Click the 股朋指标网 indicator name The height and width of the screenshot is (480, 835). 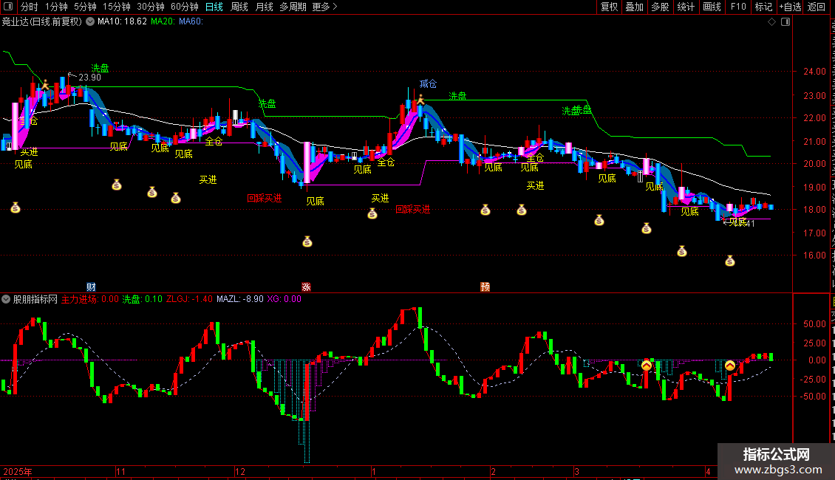[x=35, y=299]
